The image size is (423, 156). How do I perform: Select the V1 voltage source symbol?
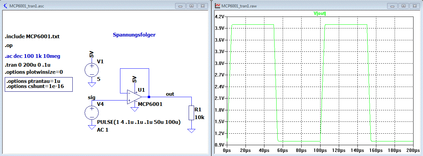(91, 70)
